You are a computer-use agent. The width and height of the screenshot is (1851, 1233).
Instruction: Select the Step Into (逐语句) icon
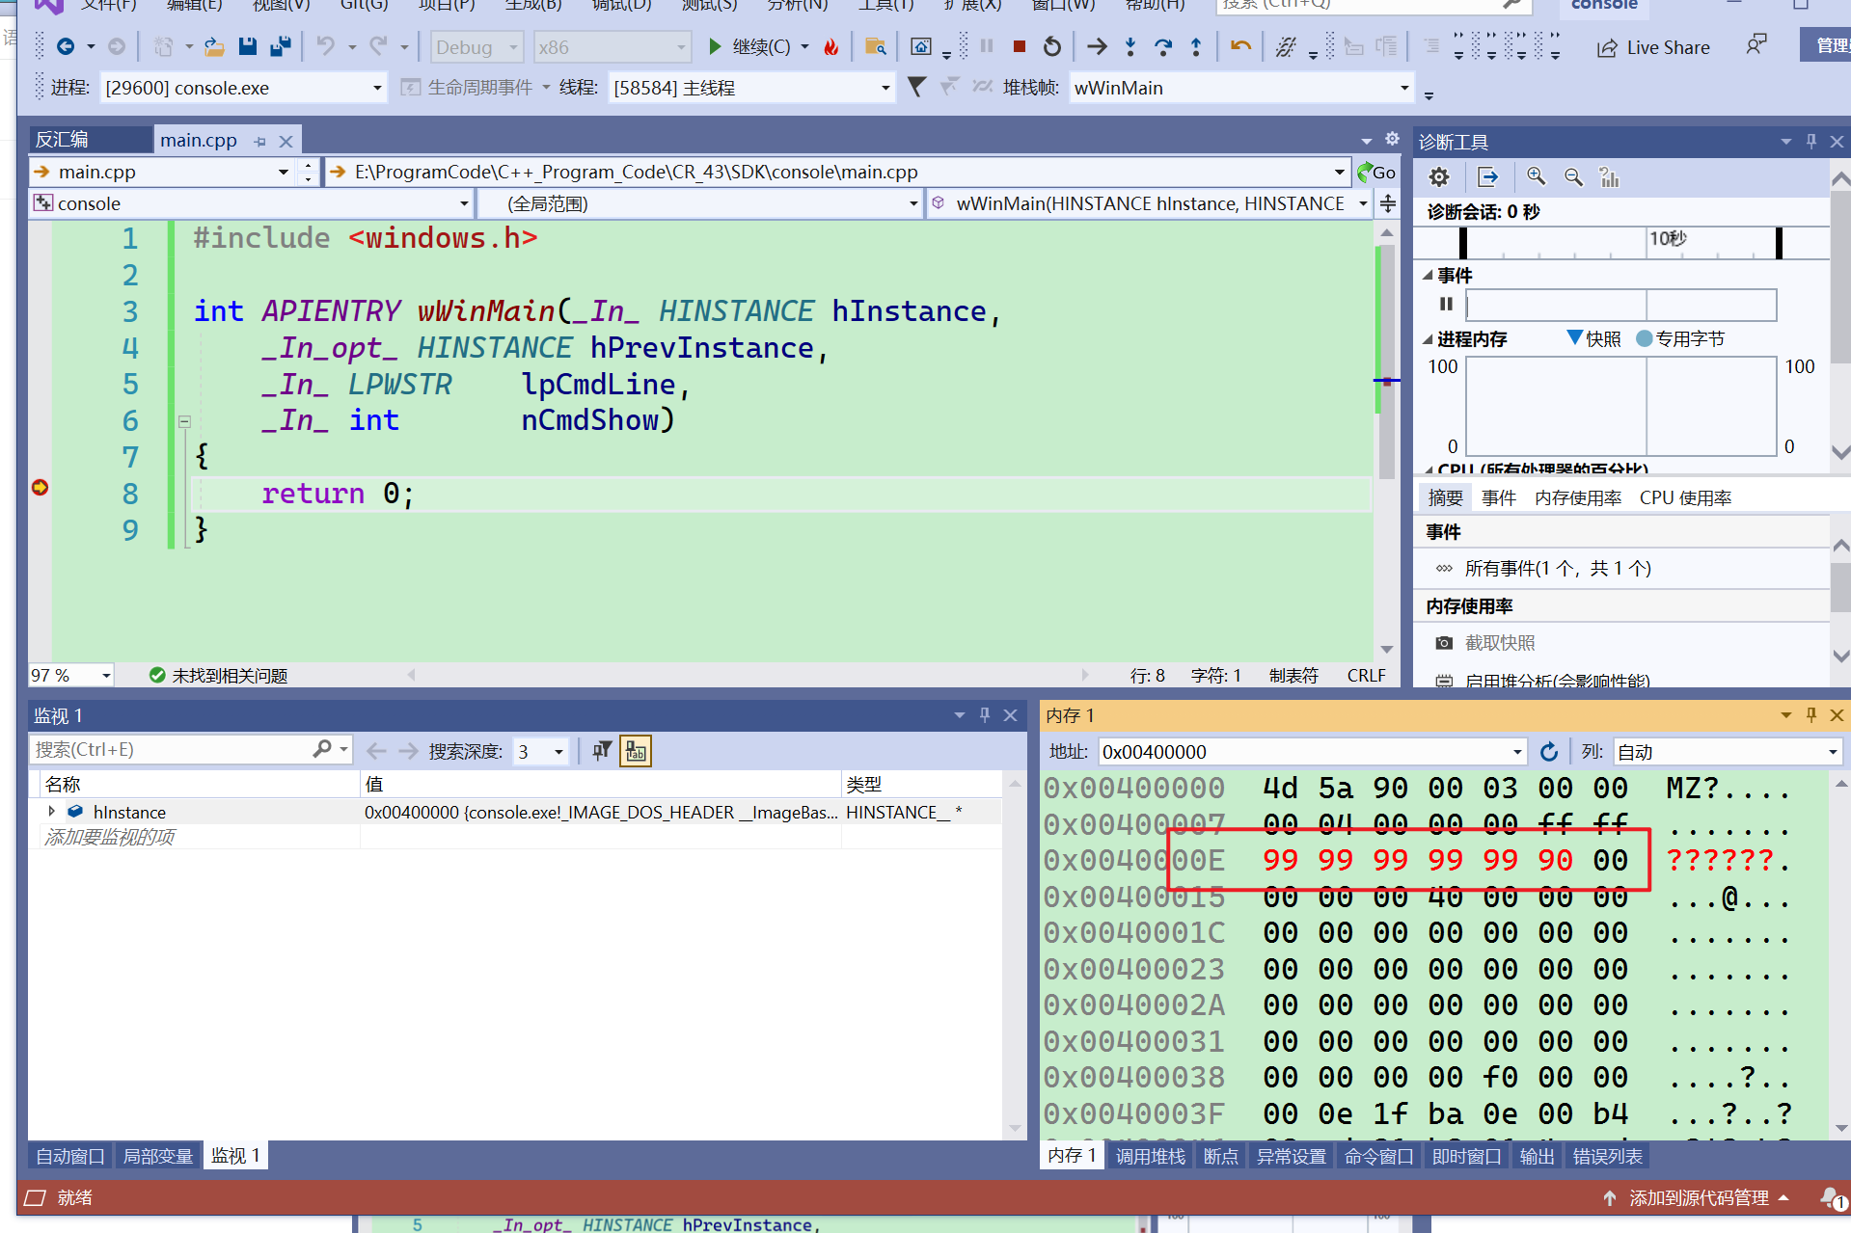point(1130,46)
